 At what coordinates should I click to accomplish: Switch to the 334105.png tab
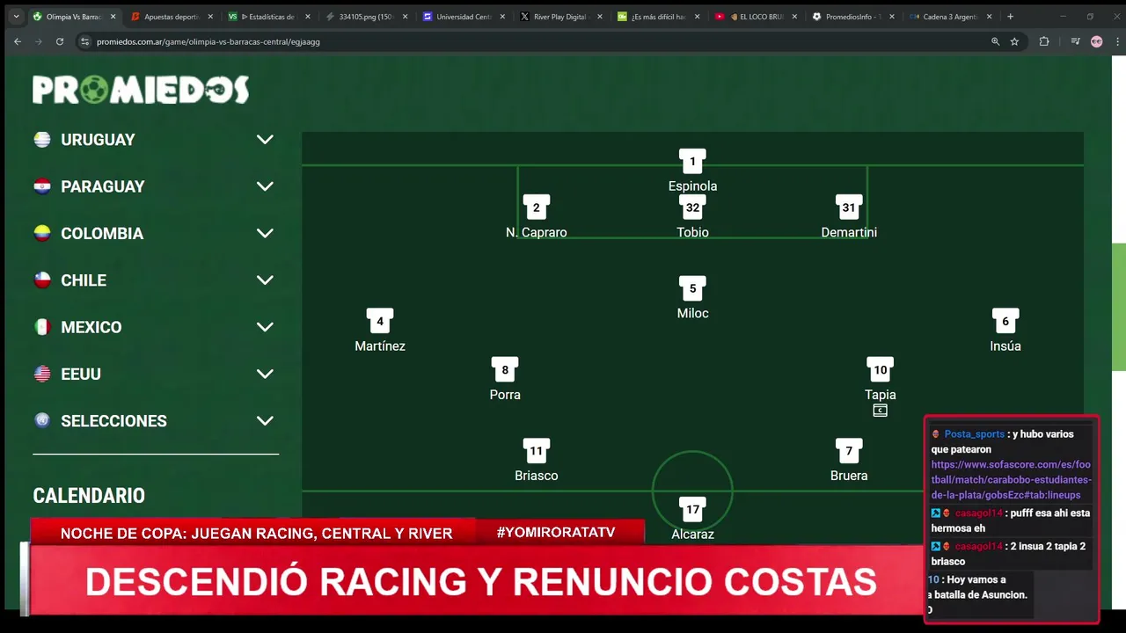pos(365,17)
